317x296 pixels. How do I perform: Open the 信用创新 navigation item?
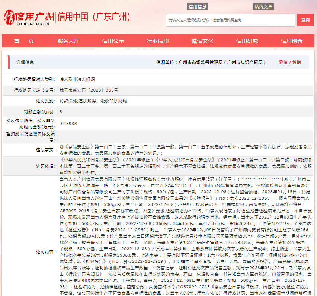click(292, 41)
